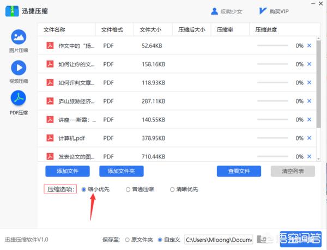Screen dimensions: 327x250
Task: Remove the 52.64KB file from list
Action: (x=309, y=46)
